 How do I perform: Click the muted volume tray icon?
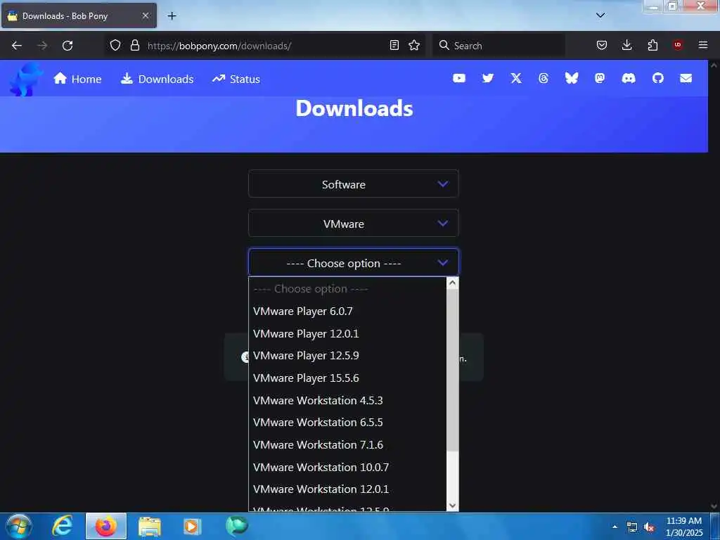649,527
